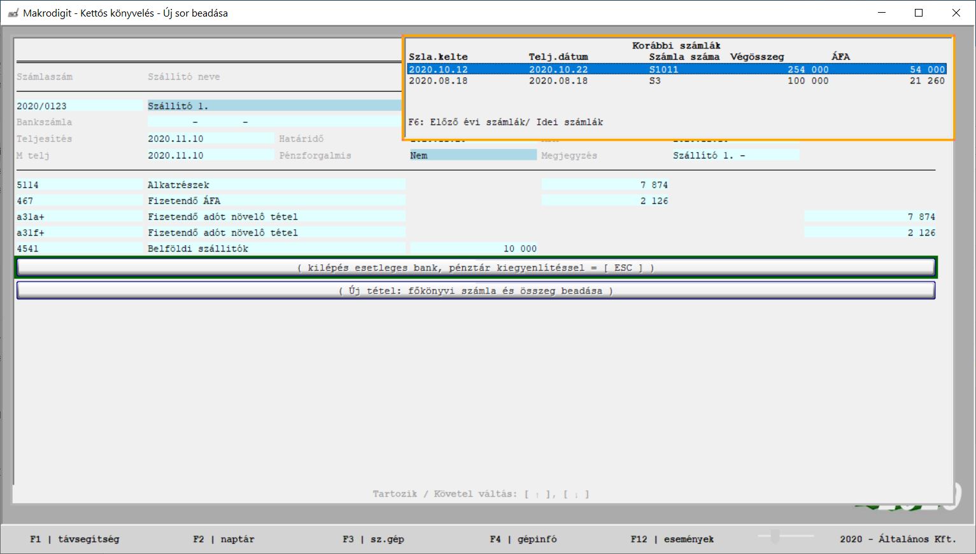Select account code 4541 row
The height and width of the screenshot is (554, 976).
coord(80,248)
